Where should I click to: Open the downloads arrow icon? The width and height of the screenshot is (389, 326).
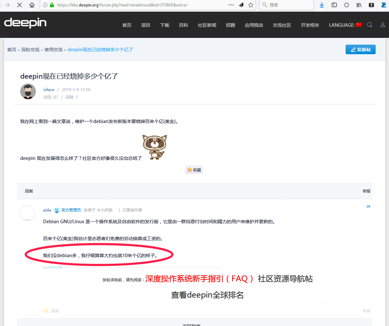click(322, 5)
